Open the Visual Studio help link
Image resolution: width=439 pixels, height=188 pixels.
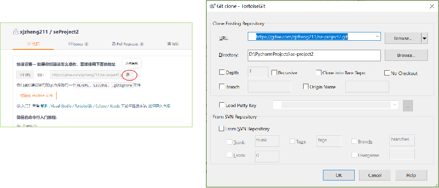pyautogui.click(x=60, y=106)
